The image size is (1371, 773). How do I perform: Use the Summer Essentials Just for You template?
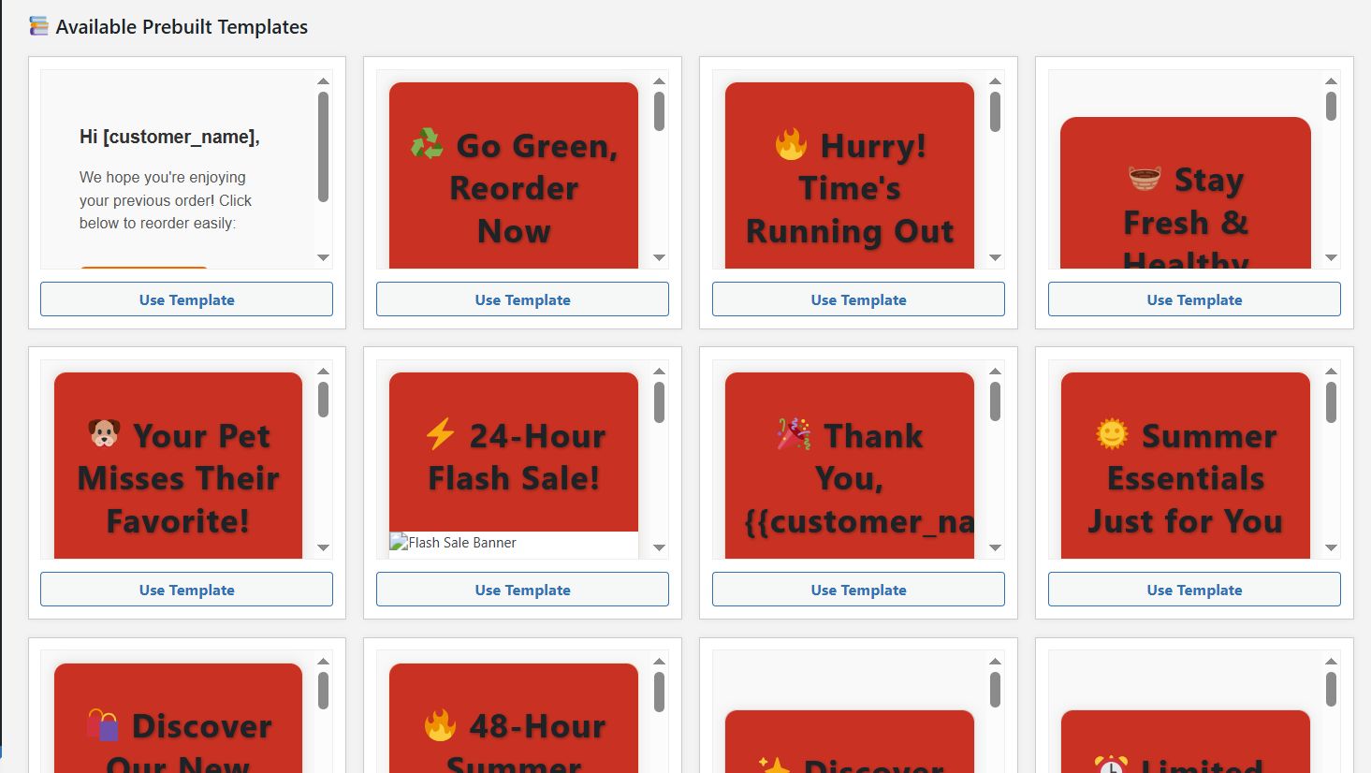click(x=1194, y=590)
